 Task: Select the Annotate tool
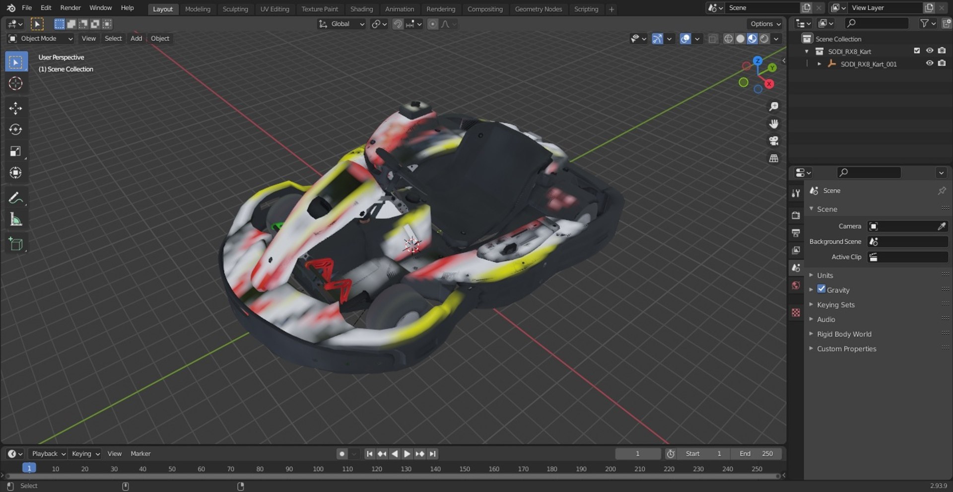tap(15, 198)
